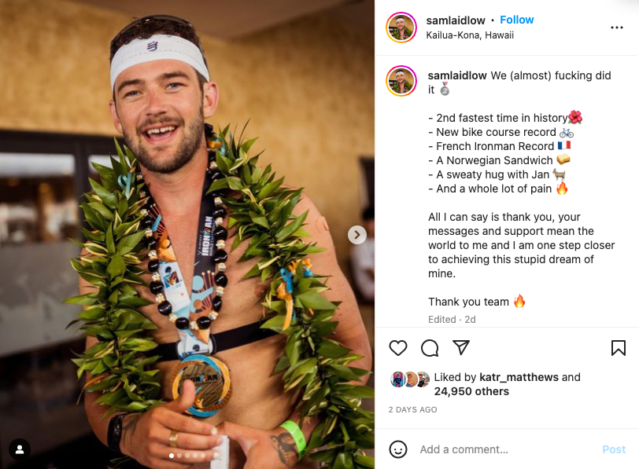Click the liker avatars beside Liked by
This screenshot has height=469, width=639.
tap(410, 379)
